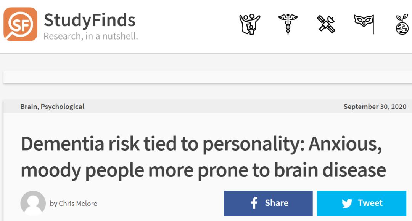Click the September 30, 2020 date

375,107
